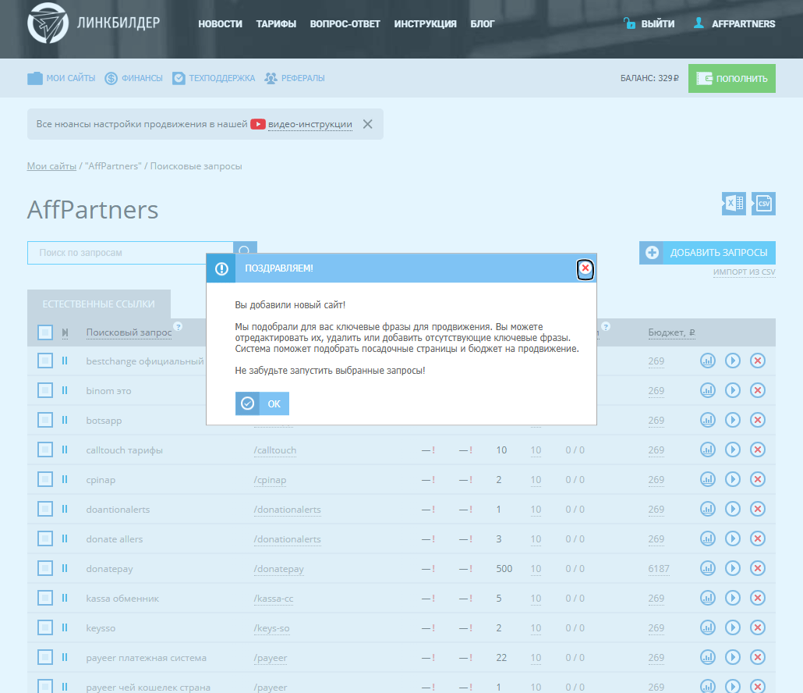Click Добавить запросы button

(x=707, y=253)
